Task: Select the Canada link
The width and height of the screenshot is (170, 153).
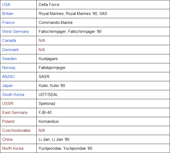Action: 9,40
